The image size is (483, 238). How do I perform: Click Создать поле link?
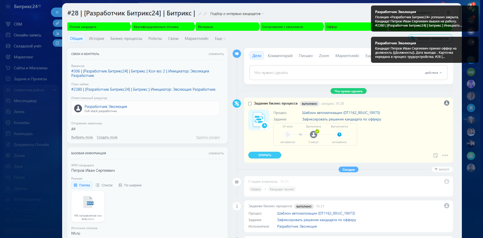point(107,137)
